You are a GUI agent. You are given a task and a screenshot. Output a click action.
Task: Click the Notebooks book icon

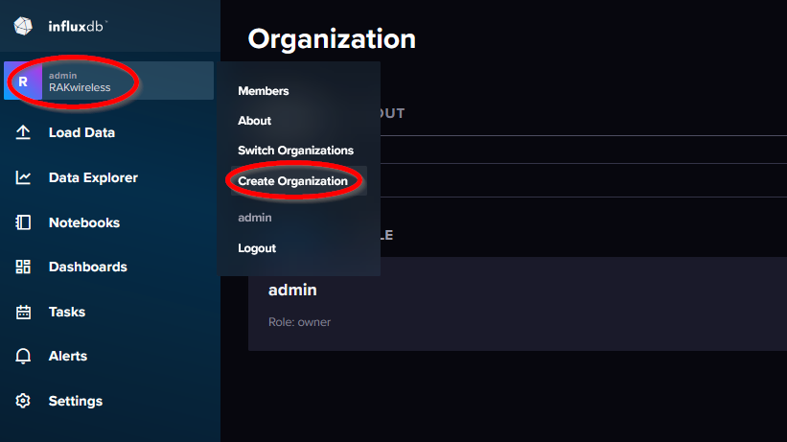(x=23, y=222)
